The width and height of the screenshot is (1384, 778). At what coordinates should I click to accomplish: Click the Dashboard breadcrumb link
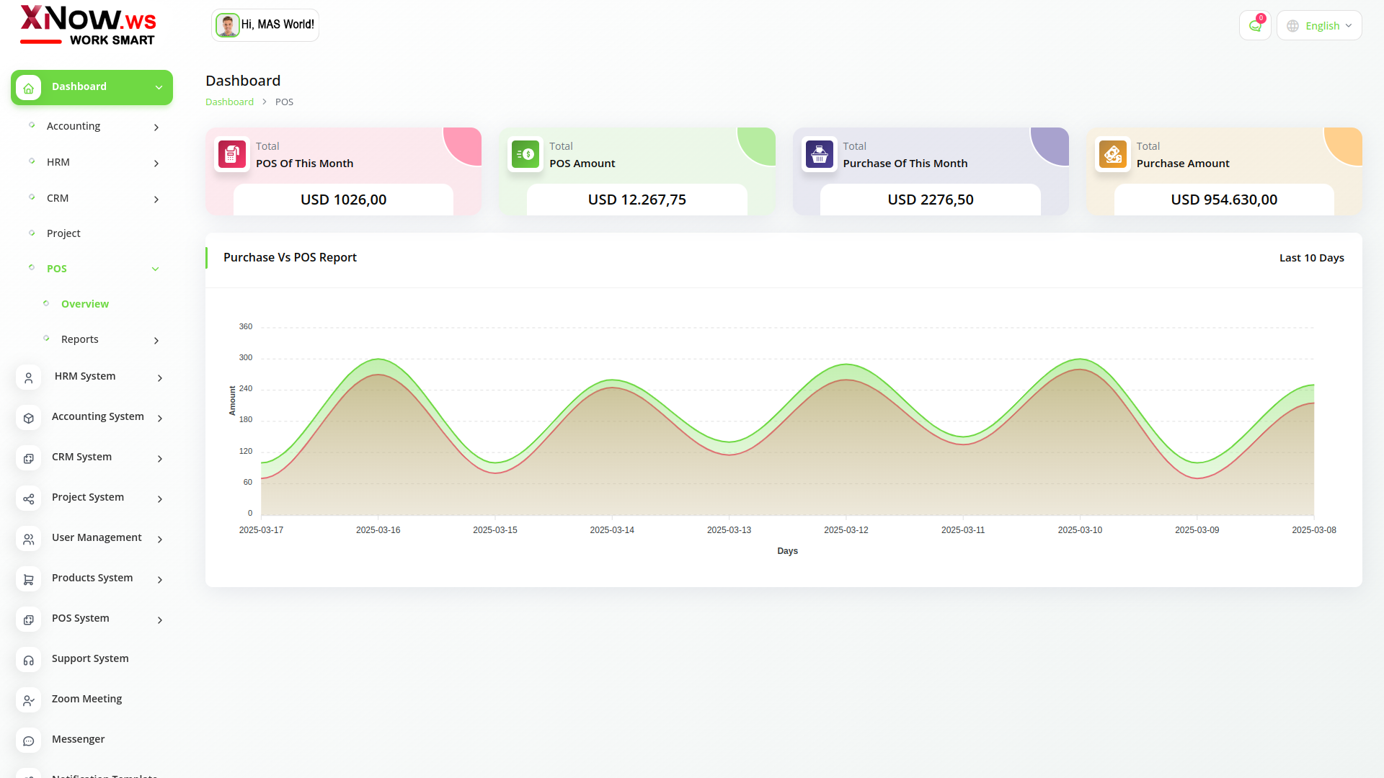pos(229,102)
